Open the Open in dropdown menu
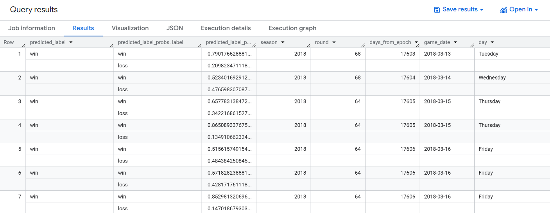The image size is (550, 213). 519,10
